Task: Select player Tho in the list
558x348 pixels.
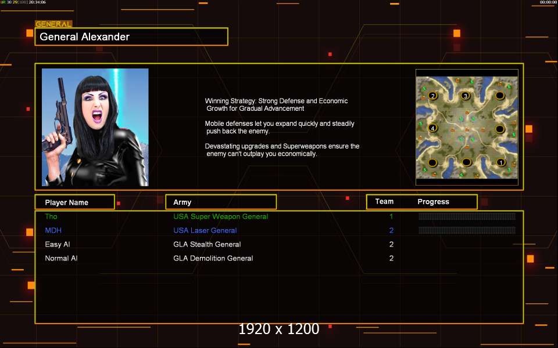Action: click(51, 216)
